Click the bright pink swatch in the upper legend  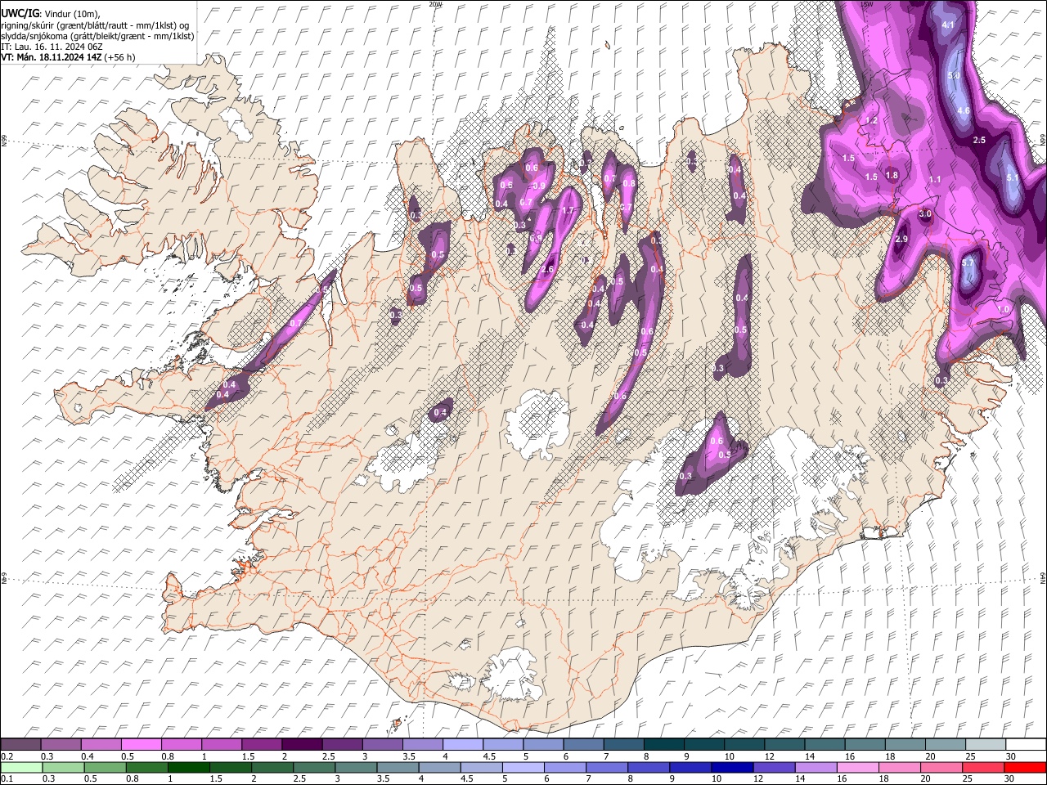(141, 745)
